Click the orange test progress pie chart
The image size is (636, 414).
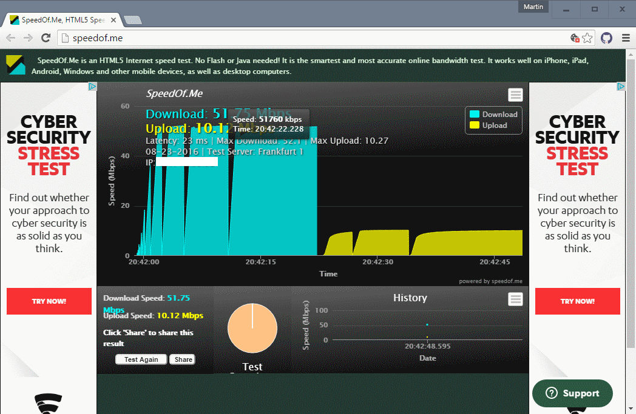252,328
